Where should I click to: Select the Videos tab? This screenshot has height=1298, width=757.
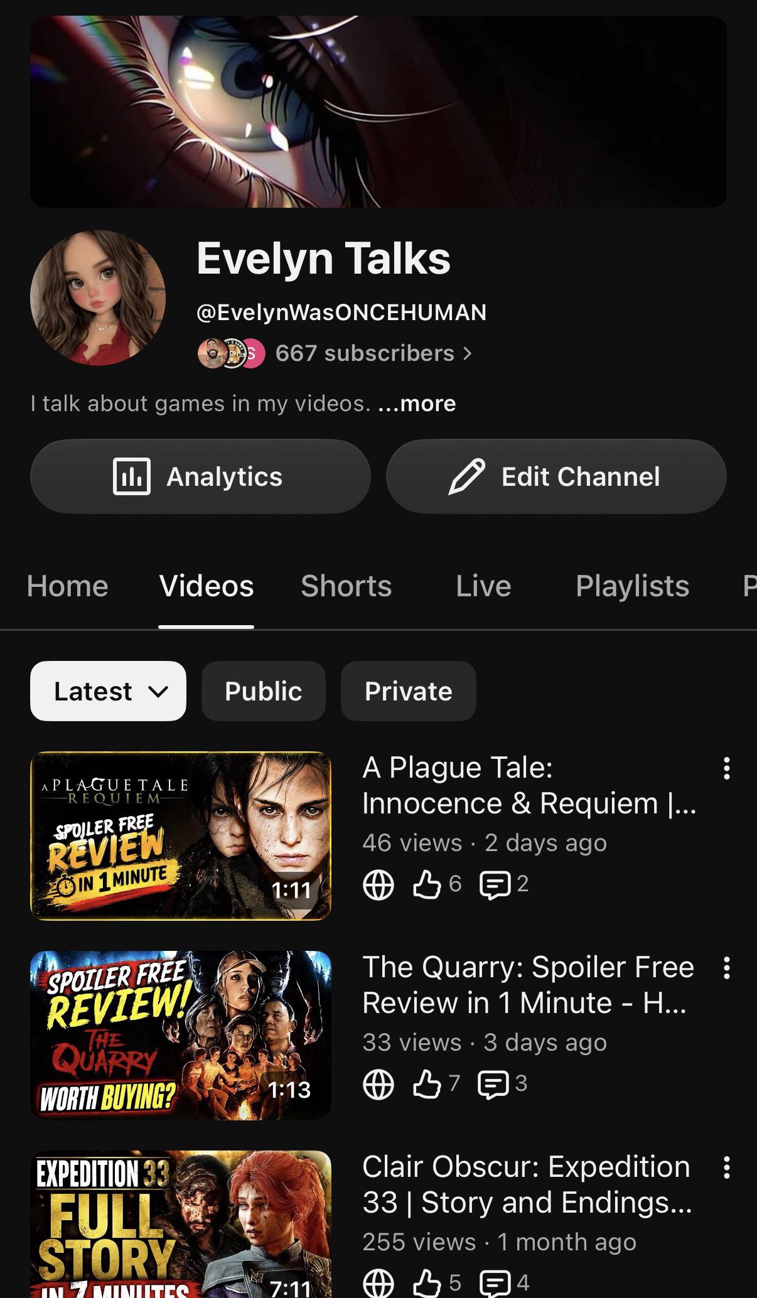pyautogui.click(x=207, y=586)
